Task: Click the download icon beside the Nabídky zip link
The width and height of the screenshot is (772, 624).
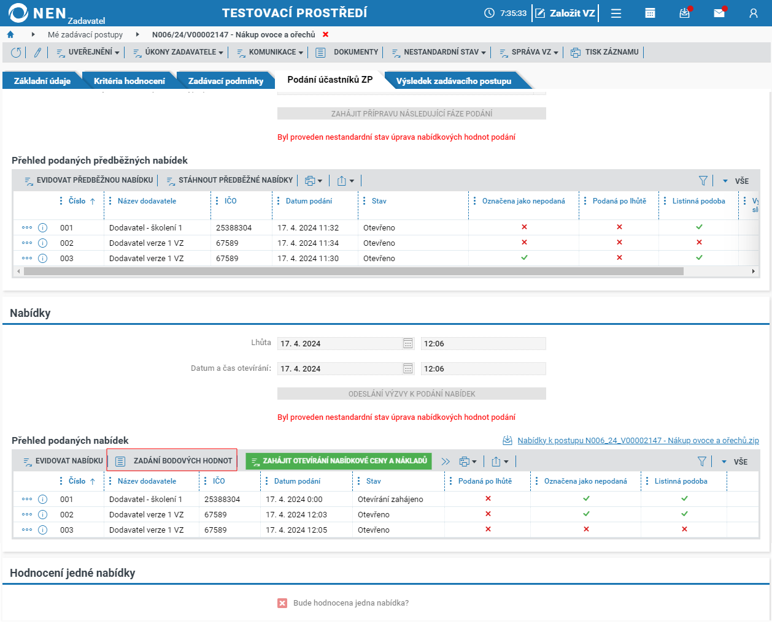Action: pos(508,440)
